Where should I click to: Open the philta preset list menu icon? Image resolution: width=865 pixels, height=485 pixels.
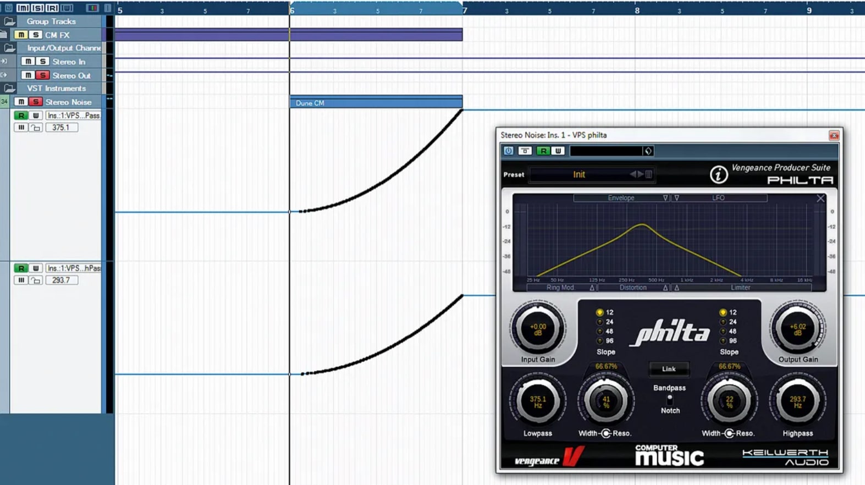[648, 174]
